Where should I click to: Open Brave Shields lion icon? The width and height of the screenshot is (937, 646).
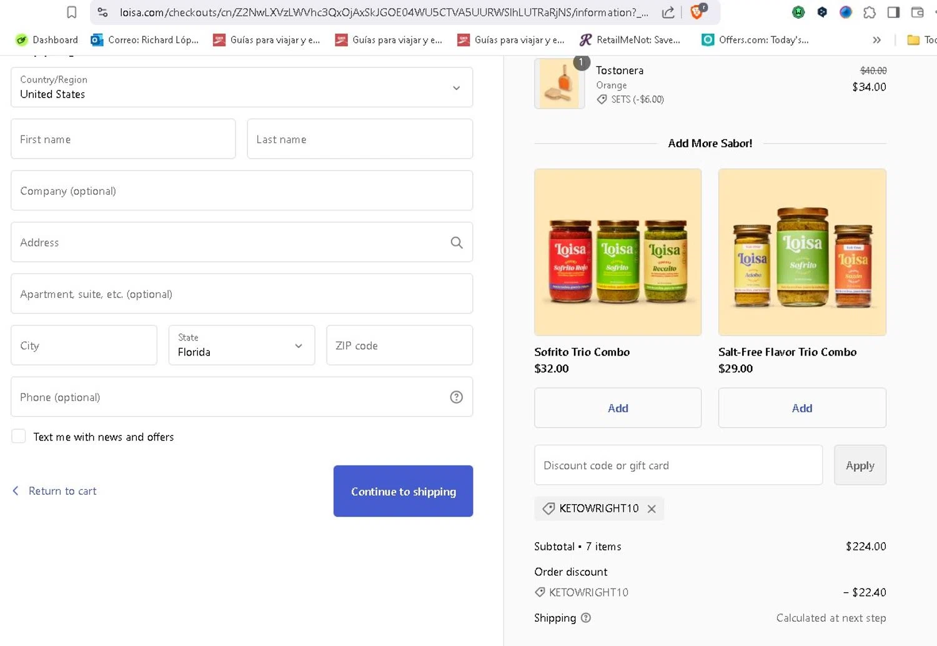(698, 11)
